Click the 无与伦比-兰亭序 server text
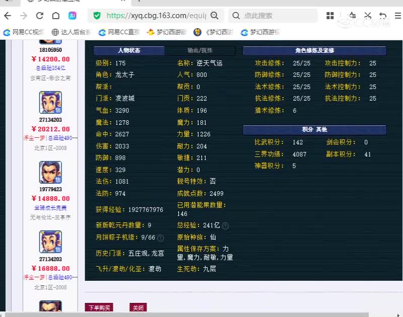The image size is (403, 317). click(50, 217)
